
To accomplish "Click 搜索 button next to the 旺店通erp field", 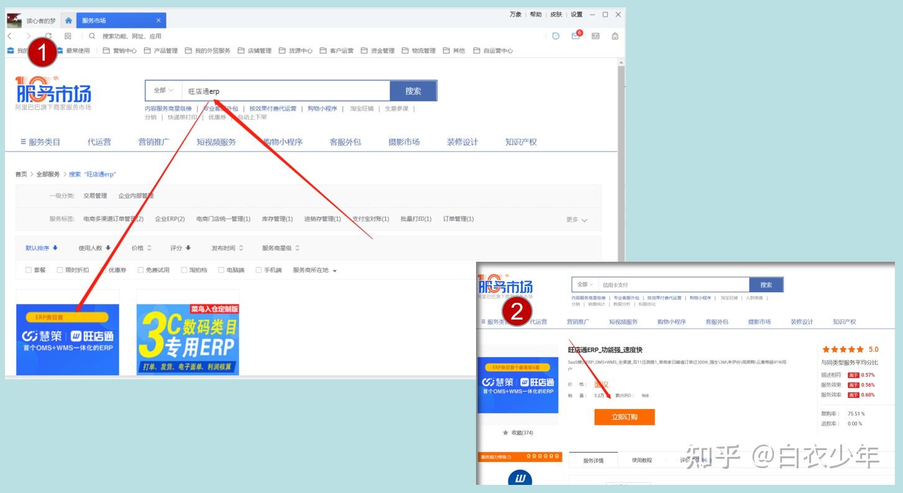I will coord(413,91).
